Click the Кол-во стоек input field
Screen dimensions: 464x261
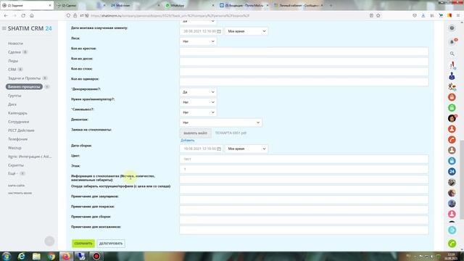(x=304, y=72)
